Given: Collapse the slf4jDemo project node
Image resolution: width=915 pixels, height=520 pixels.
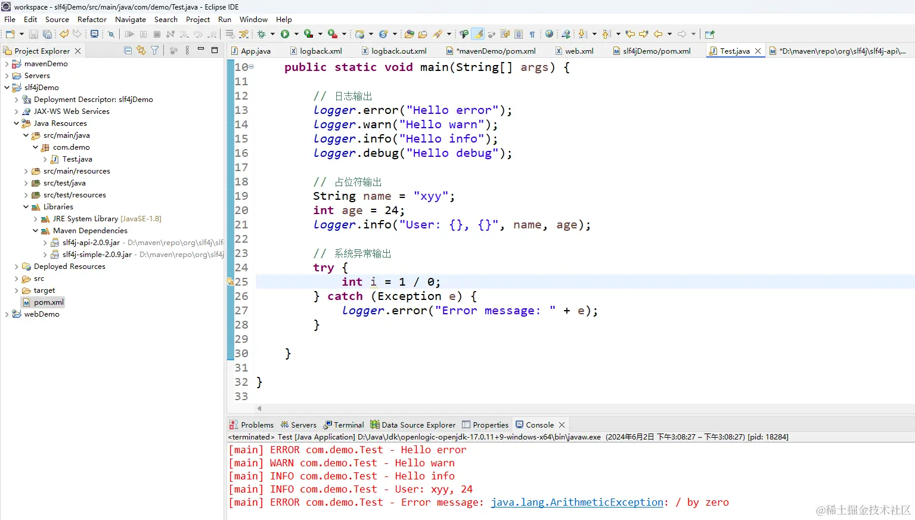Looking at the screenshot, I should (x=7, y=88).
